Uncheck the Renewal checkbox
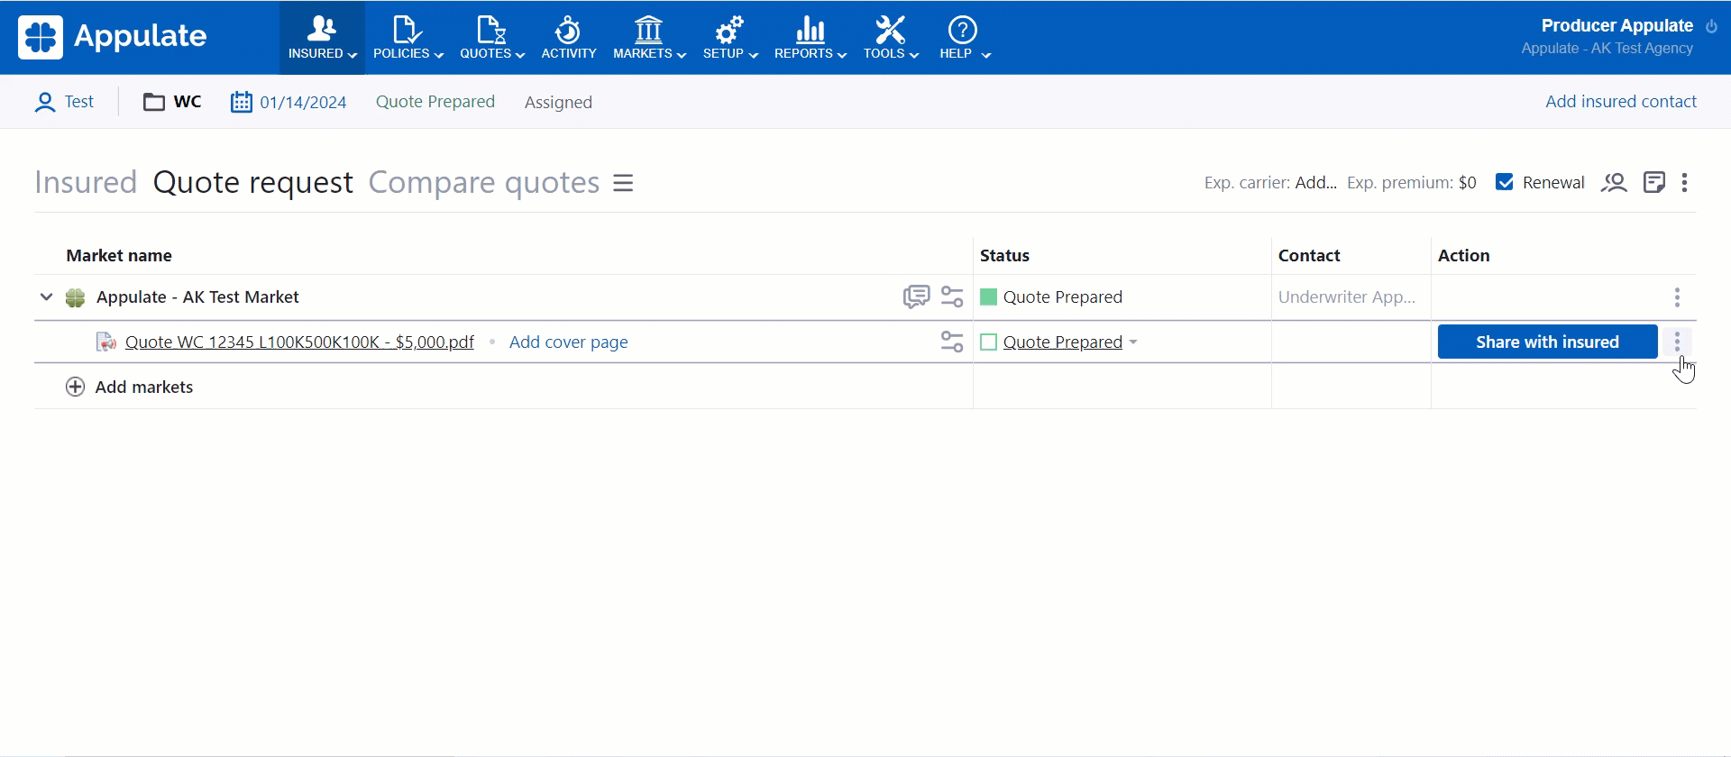Viewport: 1731px width, 757px height. click(1504, 182)
